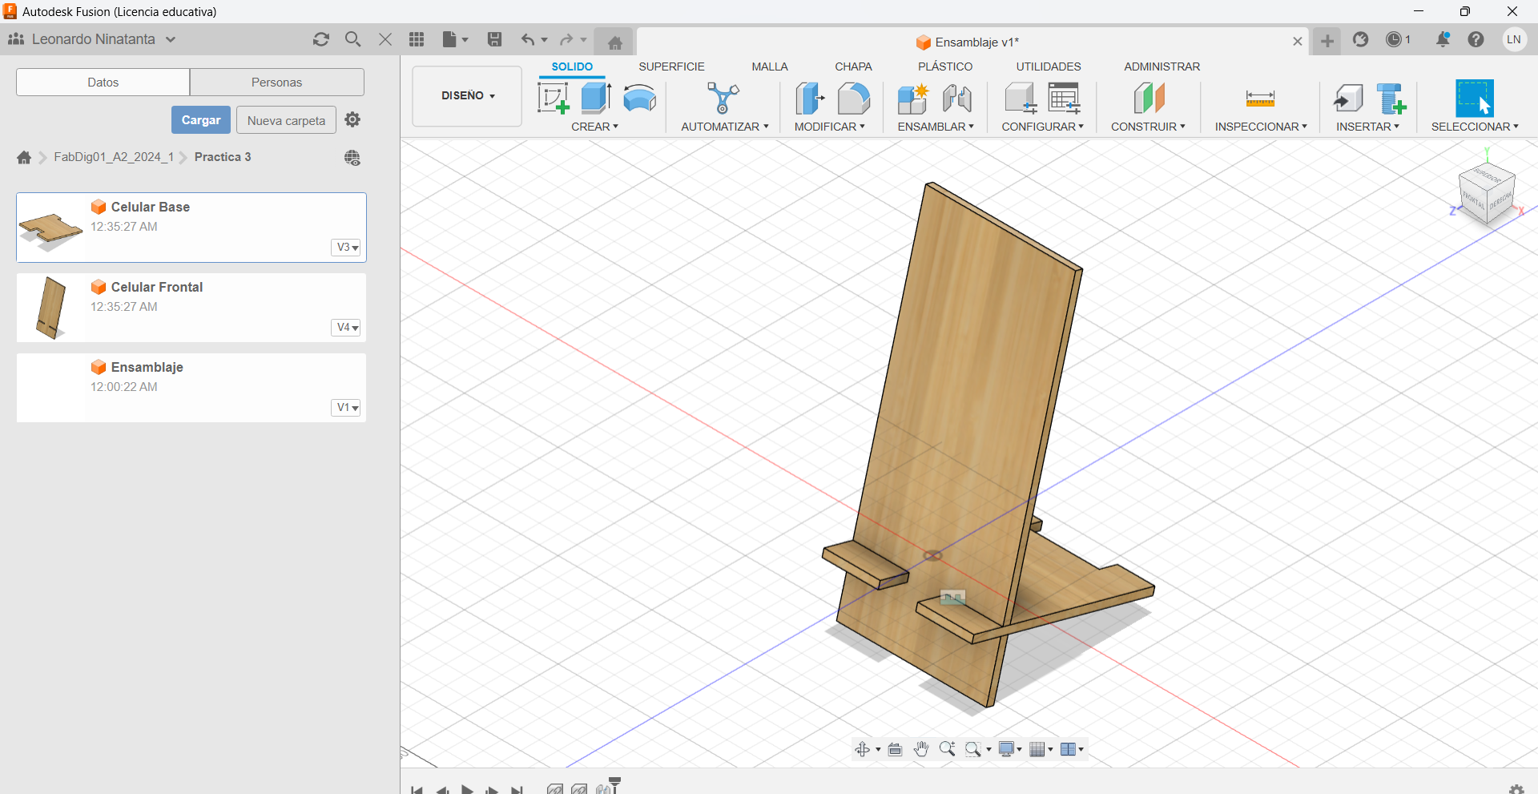Open the notifications bell
The height and width of the screenshot is (794, 1538).
pos(1443,39)
